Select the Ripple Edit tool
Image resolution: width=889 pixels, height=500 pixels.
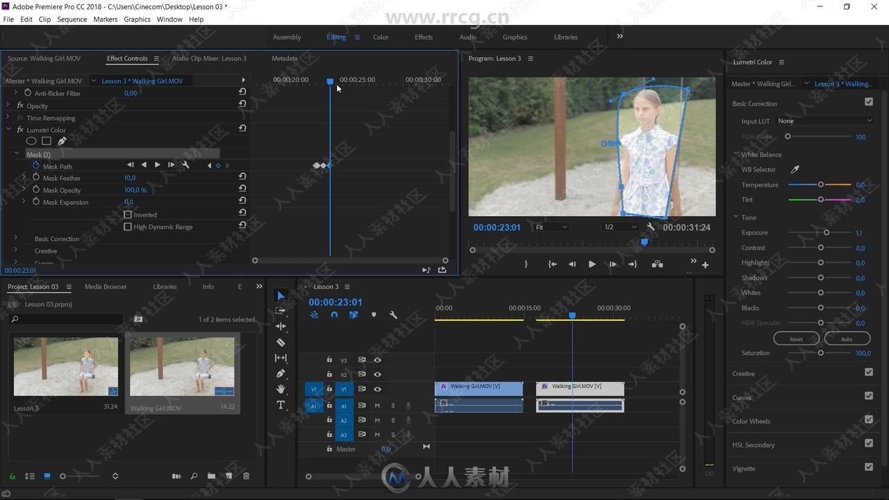281,326
